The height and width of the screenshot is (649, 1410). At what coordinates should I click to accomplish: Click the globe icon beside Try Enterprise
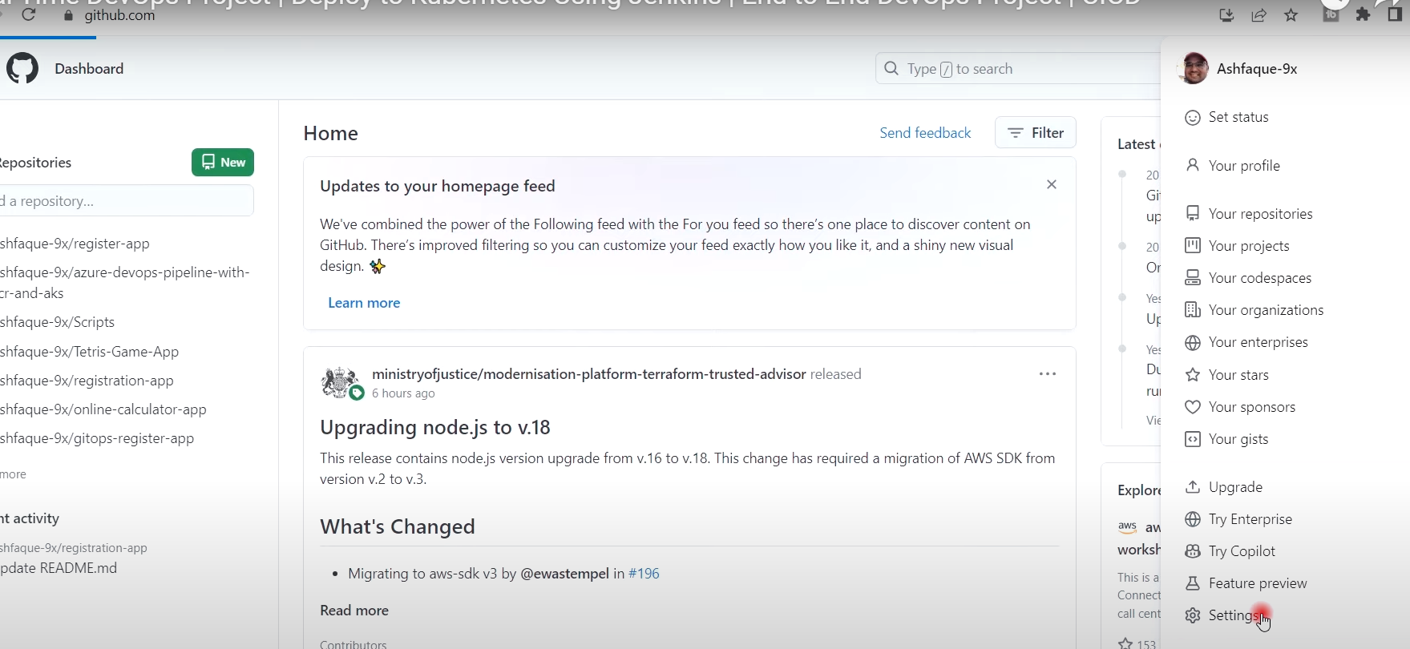[1193, 519]
